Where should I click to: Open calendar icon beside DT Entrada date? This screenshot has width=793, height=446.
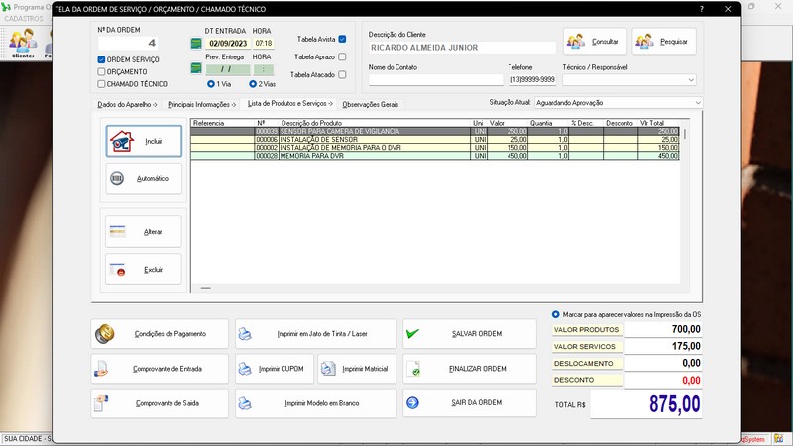pyautogui.click(x=196, y=44)
